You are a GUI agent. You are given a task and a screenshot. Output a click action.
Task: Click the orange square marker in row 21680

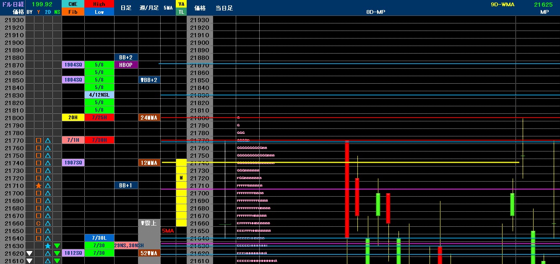tap(38, 208)
